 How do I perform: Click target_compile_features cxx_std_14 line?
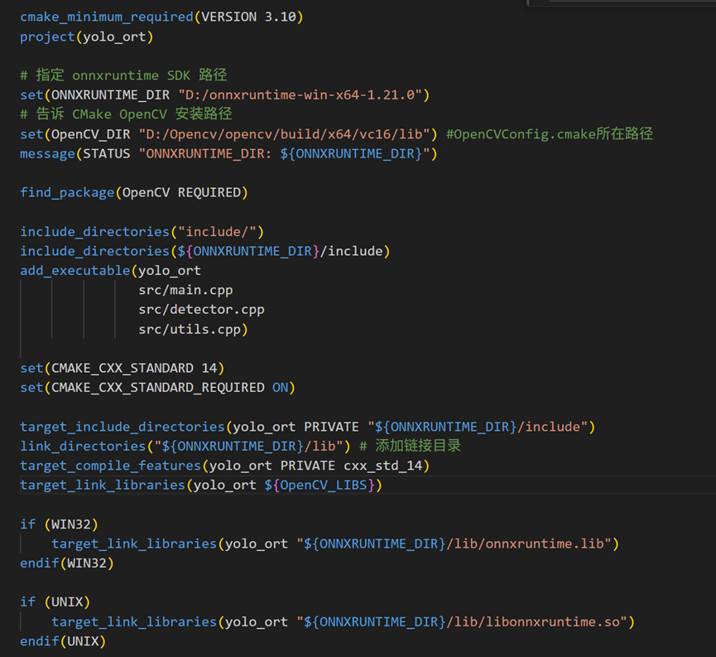point(224,466)
